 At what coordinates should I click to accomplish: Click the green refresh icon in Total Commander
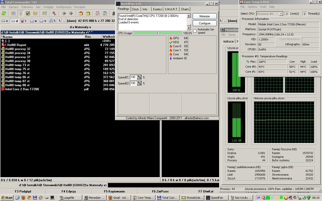point(4,13)
